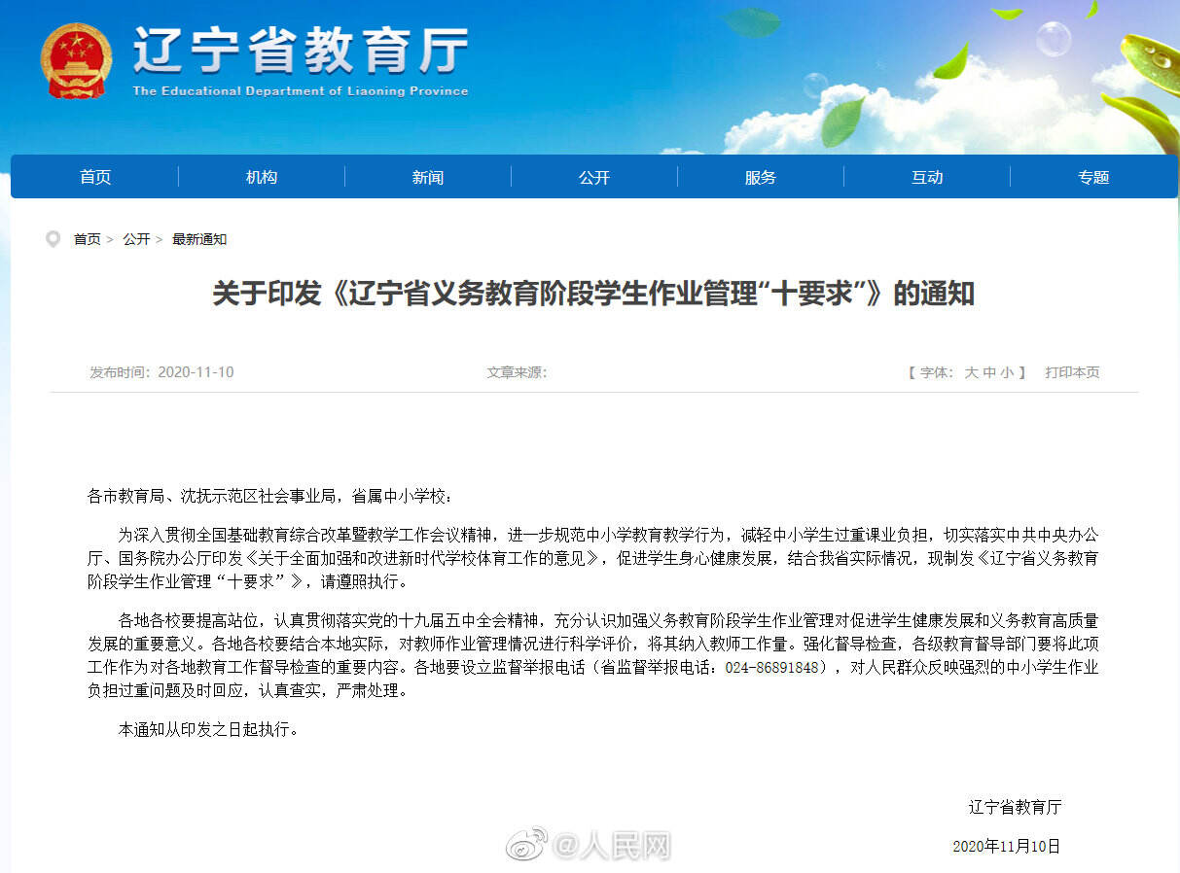Set font size to 小
The height and width of the screenshot is (873, 1180).
point(1007,372)
